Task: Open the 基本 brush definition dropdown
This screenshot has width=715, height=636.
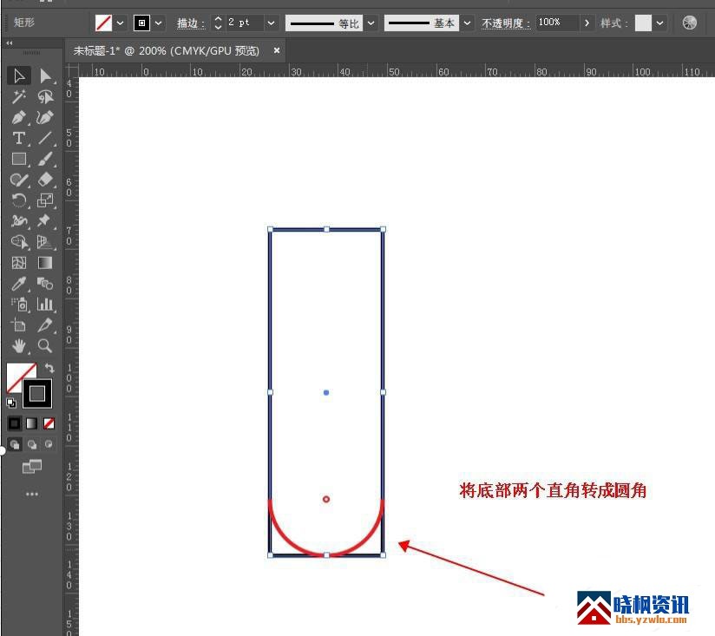Action: click(469, 23)
